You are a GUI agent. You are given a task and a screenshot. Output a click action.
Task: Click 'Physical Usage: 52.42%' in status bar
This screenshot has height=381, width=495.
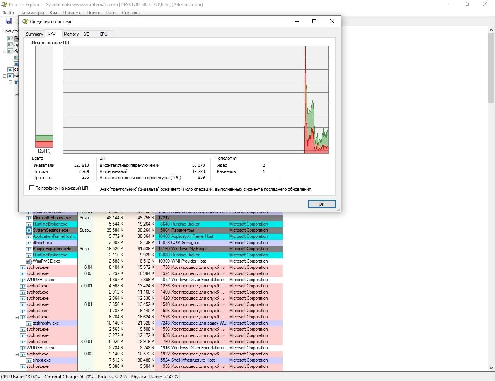click(154, 376)
